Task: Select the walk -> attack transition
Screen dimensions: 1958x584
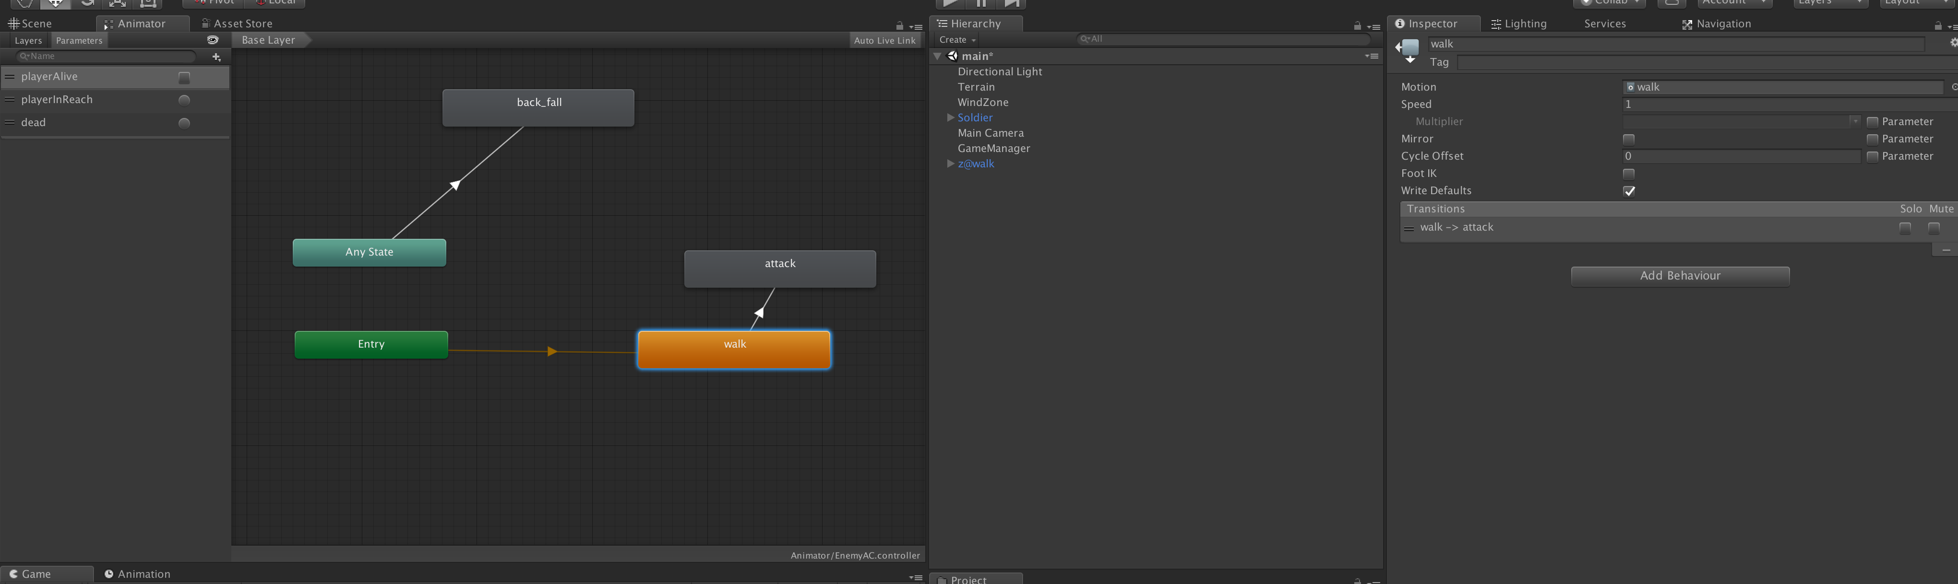Action: pyautogui.click(x=1457, y=227)
